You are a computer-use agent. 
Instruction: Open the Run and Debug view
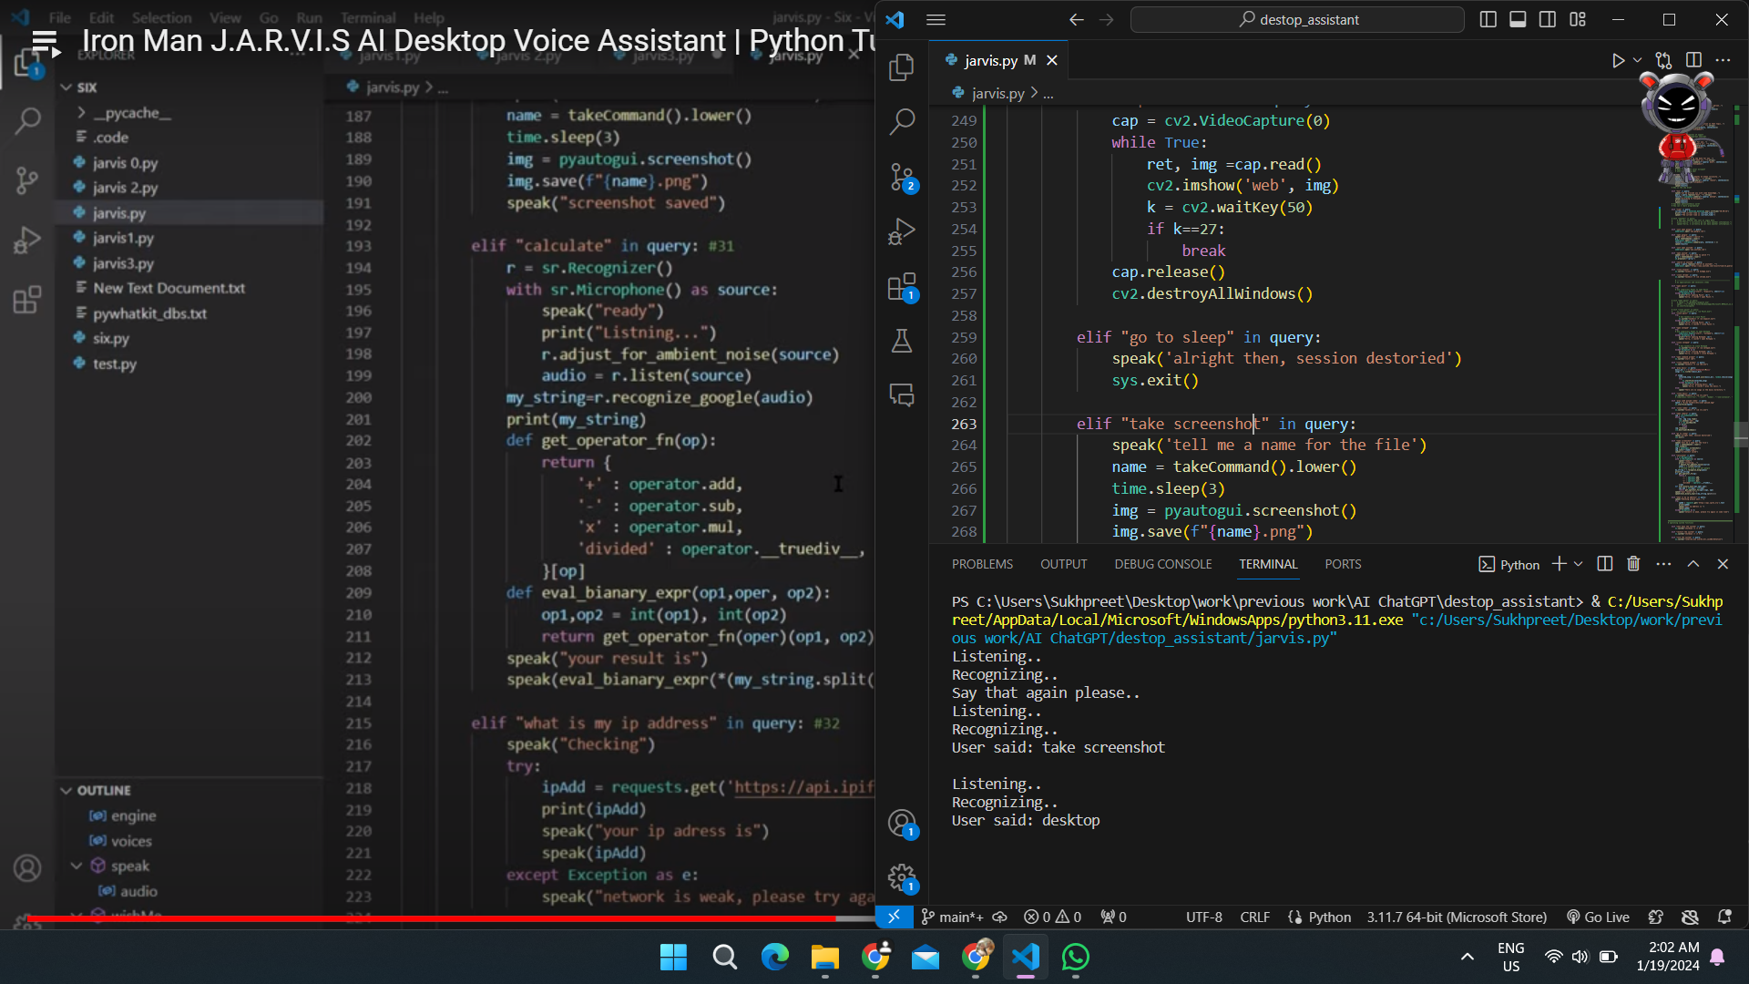(902, 231)
